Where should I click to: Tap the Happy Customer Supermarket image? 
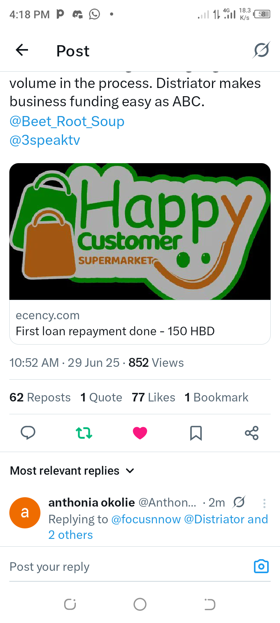(x=140, y=231)
